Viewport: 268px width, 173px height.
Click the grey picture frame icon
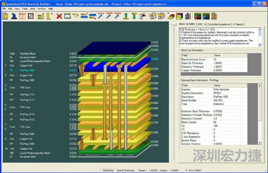(x=31, y=16)
